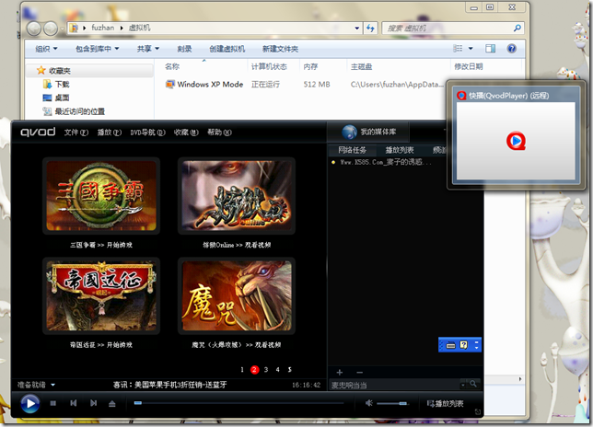Open the 包含到库中 dropdown
The image size is (593, 427).
(98, 49)
